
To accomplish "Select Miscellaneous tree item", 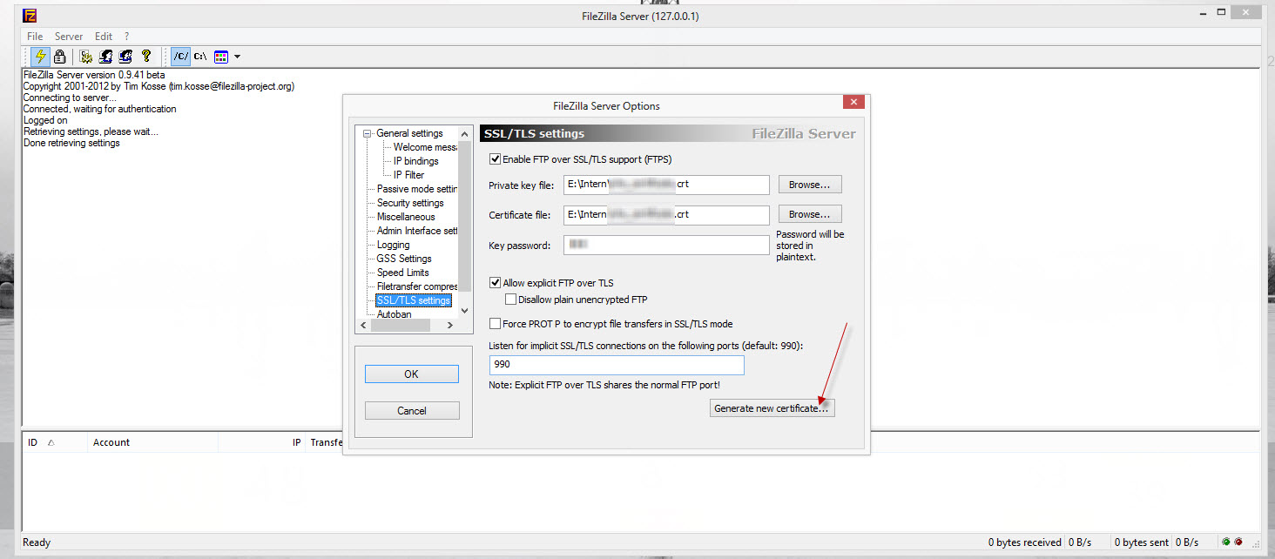I will (x=406, y=217).
